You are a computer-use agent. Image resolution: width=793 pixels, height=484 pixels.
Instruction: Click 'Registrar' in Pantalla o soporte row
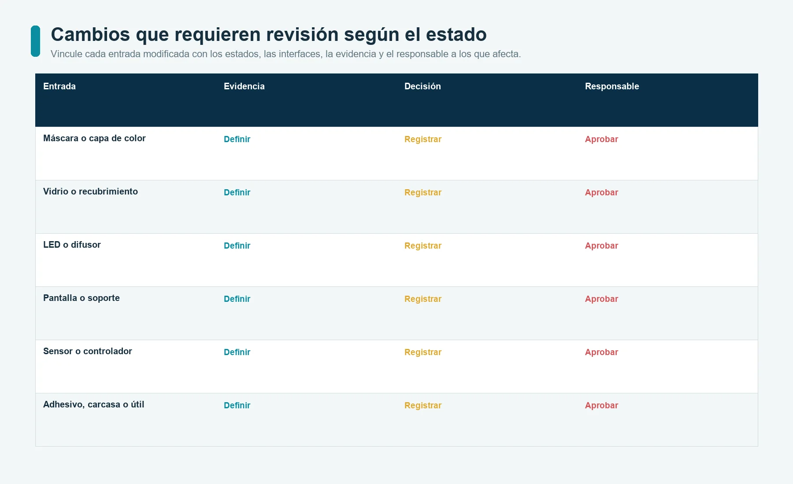click(423, 299)
